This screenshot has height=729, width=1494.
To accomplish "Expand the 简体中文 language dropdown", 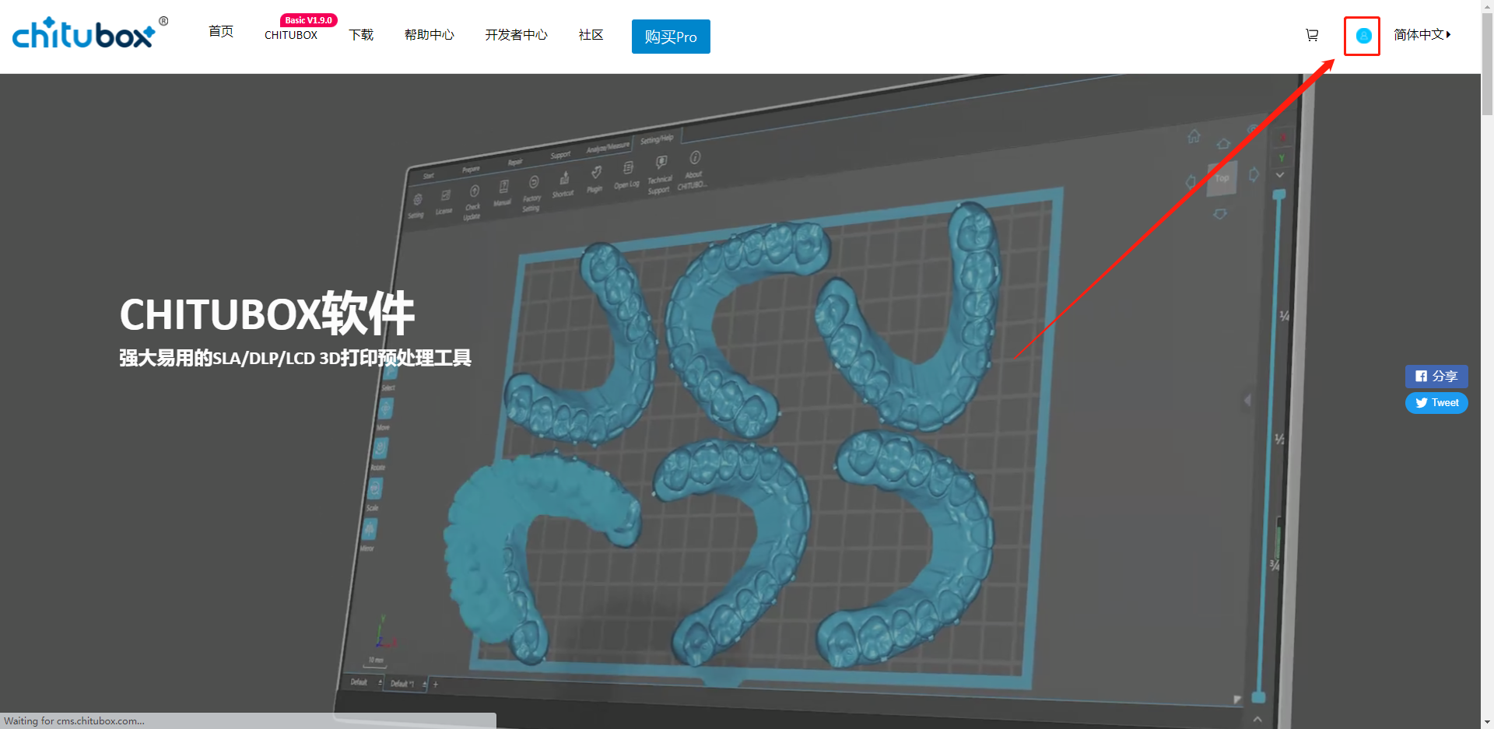I will [x=1422, y=35].
